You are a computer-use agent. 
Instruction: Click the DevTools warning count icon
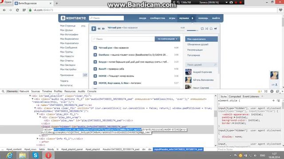[x=260, y=91]
